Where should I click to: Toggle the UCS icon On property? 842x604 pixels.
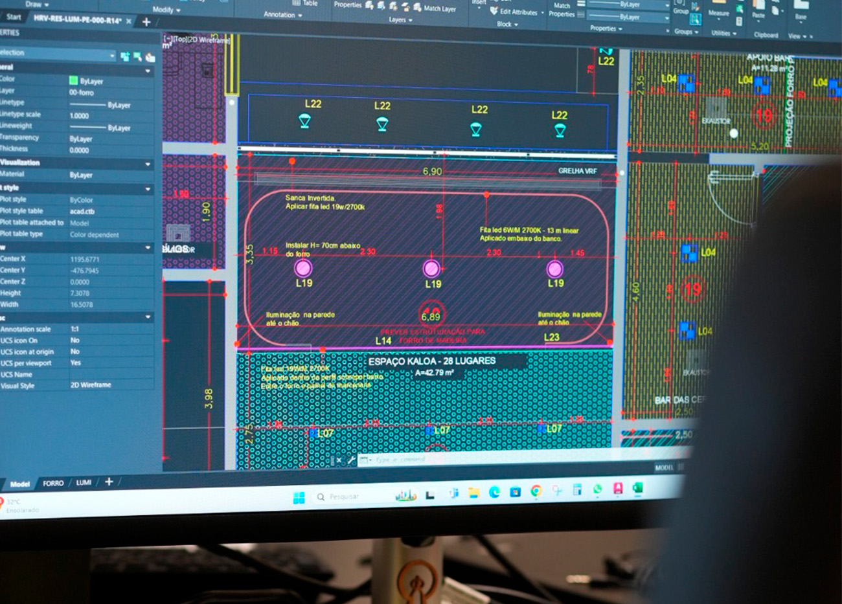(75, 340)
